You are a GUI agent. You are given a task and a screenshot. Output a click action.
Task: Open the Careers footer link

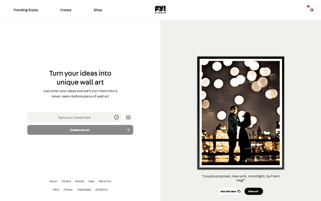pos(66,181)
